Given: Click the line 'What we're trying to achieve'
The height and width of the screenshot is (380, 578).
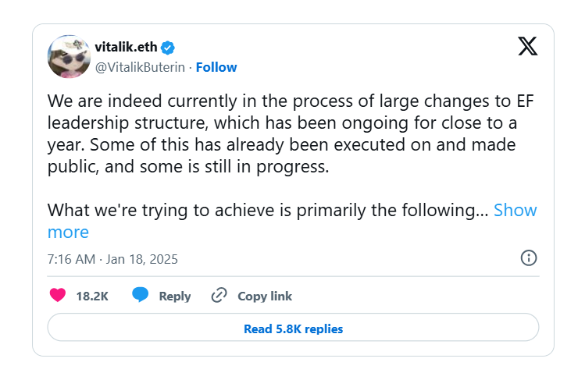Looking at the screenshot, I should click(x=266, y=210).
